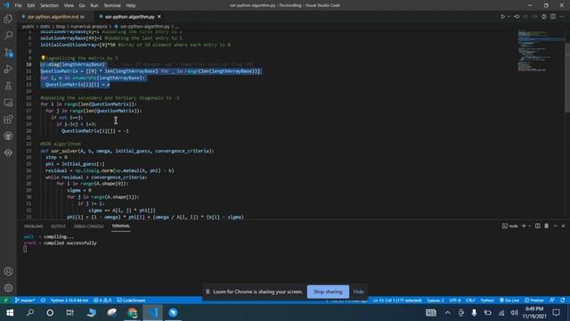Open the Explorer view in activity bar
This screenshot has height=321, width=570.
8,19
